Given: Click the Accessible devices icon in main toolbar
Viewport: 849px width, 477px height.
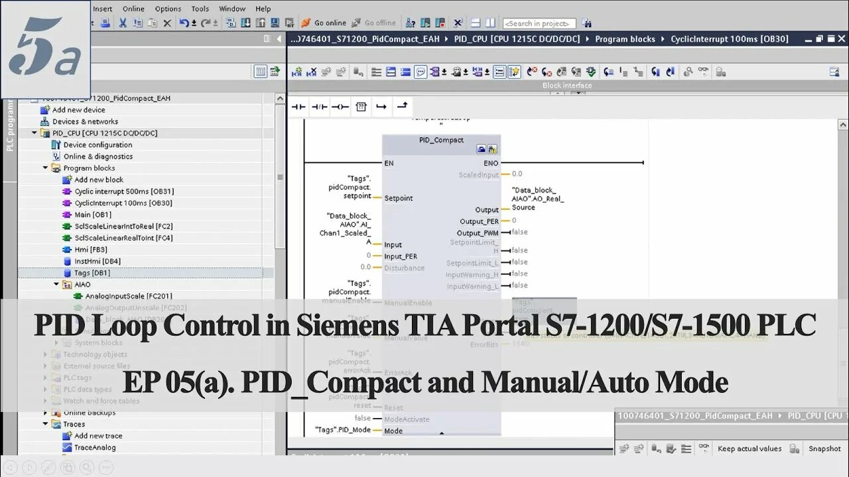Looking at the screenshot, I should [411, 23].
